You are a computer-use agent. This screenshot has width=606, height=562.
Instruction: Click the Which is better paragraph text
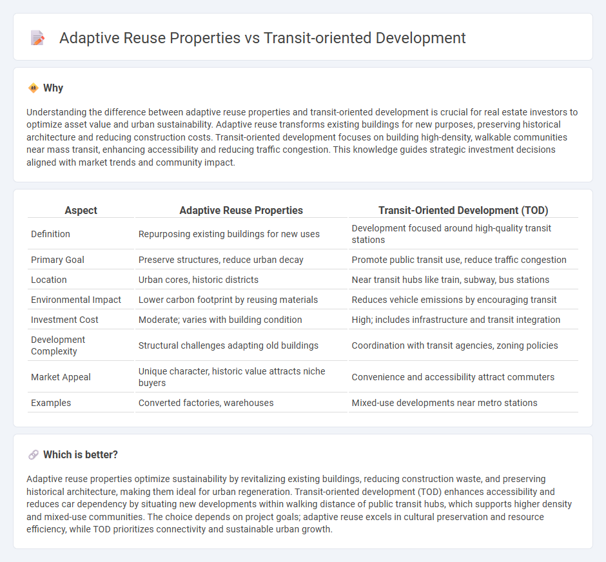click(299, 504)
